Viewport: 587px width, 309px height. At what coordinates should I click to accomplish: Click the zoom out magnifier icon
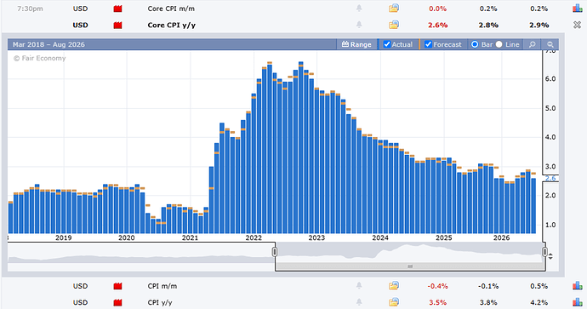[x=550, y=44]
